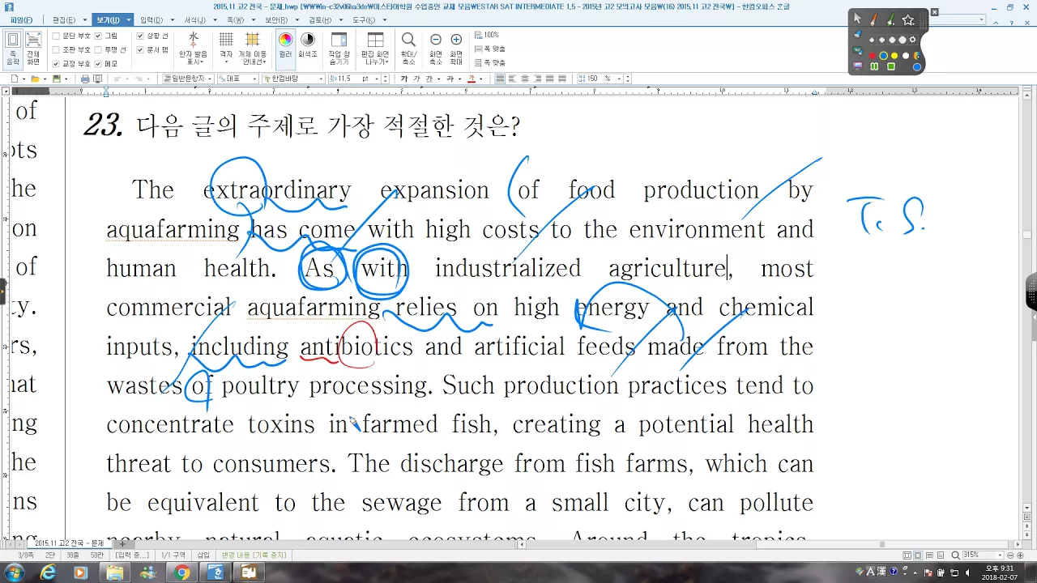Toggle bold 가 formatting button

point(403,79)
